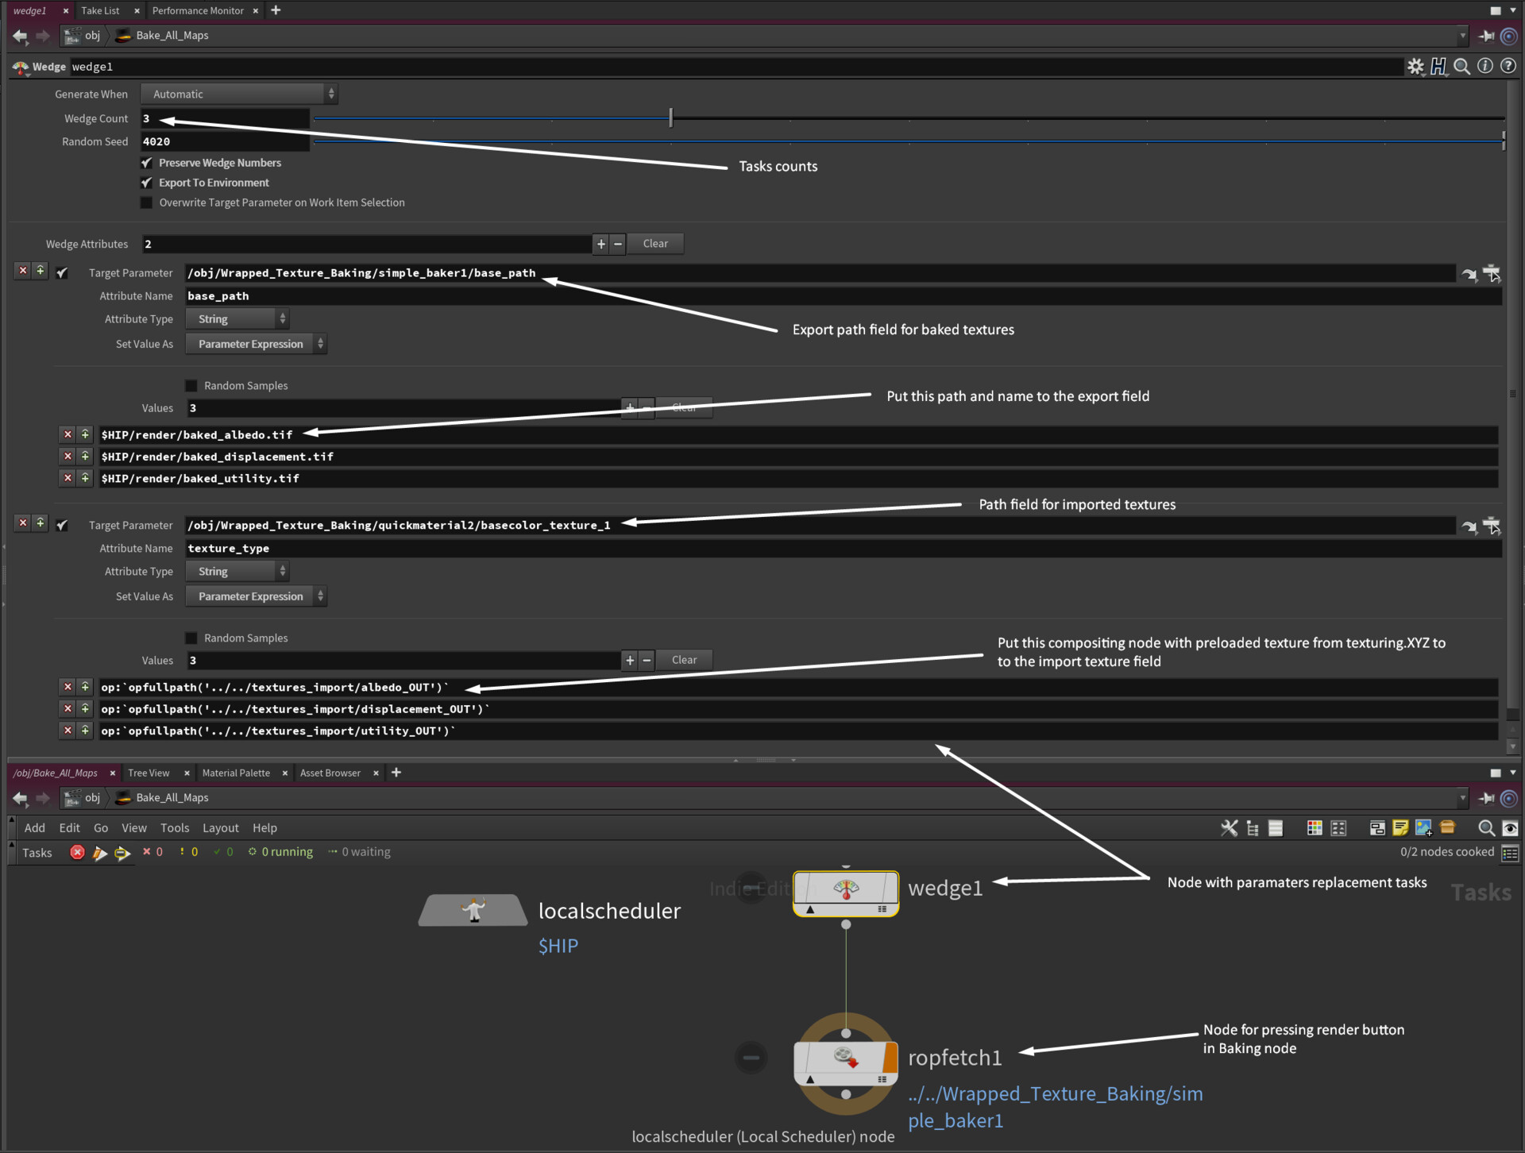Click the sticky note icon in network toolbar
The width and height of the screenshot is (1525, 1153).
[1400, 828]
